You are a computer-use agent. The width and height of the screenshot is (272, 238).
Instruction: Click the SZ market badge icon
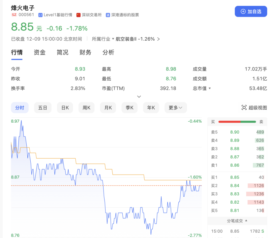pos(14,15)
